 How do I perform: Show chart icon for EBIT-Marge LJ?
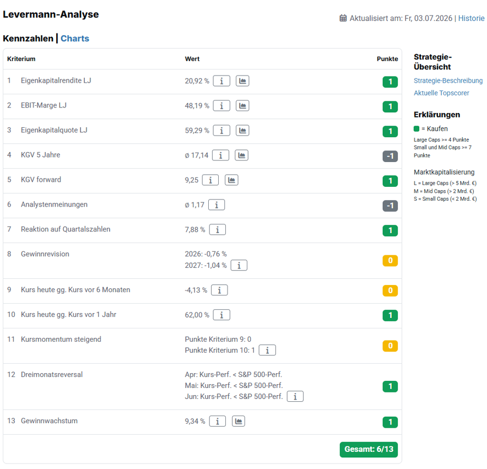click(242, 106)
